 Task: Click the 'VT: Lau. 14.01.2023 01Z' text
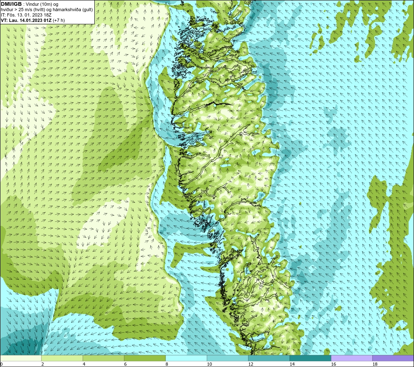click(x=26, y=20)
